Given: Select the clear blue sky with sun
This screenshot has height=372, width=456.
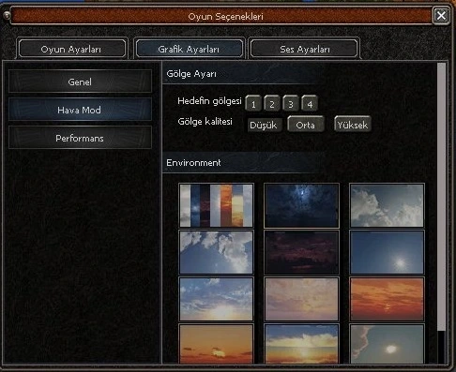Looking at the screenshot, I should coord(387,252).
